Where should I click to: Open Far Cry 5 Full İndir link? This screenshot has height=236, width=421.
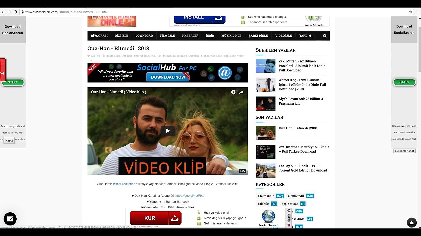303,168
